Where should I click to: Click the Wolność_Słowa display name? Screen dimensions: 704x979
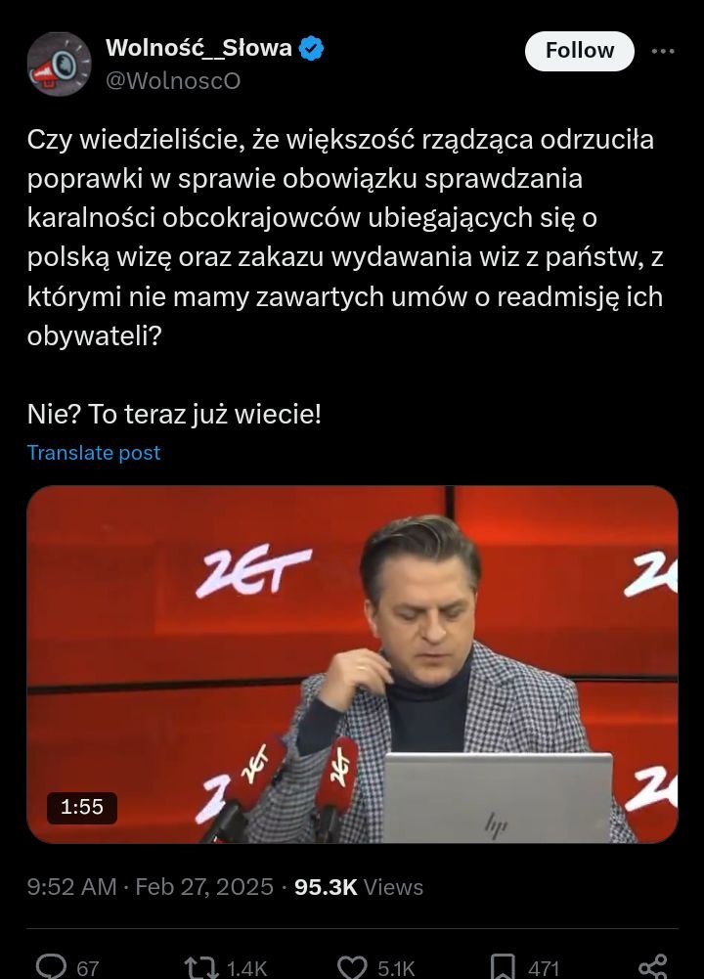click(x=198, y=48)
